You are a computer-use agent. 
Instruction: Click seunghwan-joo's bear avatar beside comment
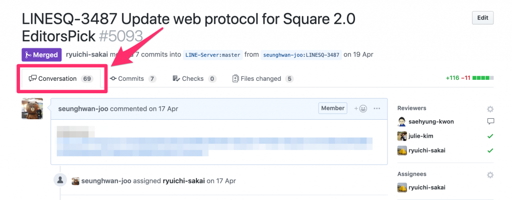pyautogui.click(x=32, y=108)
